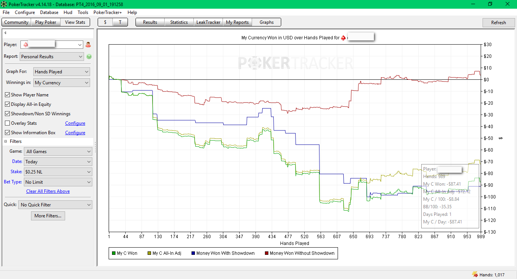Expand the Bet Type dropdown
Image resolution: width=517 pixels, height=279 pixels.
coord(58,182)
